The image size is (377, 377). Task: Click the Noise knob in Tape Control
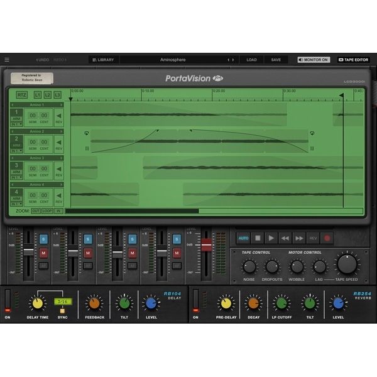(x=249, y=267)
